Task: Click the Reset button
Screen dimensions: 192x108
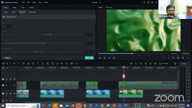Action: coord(7,58)
